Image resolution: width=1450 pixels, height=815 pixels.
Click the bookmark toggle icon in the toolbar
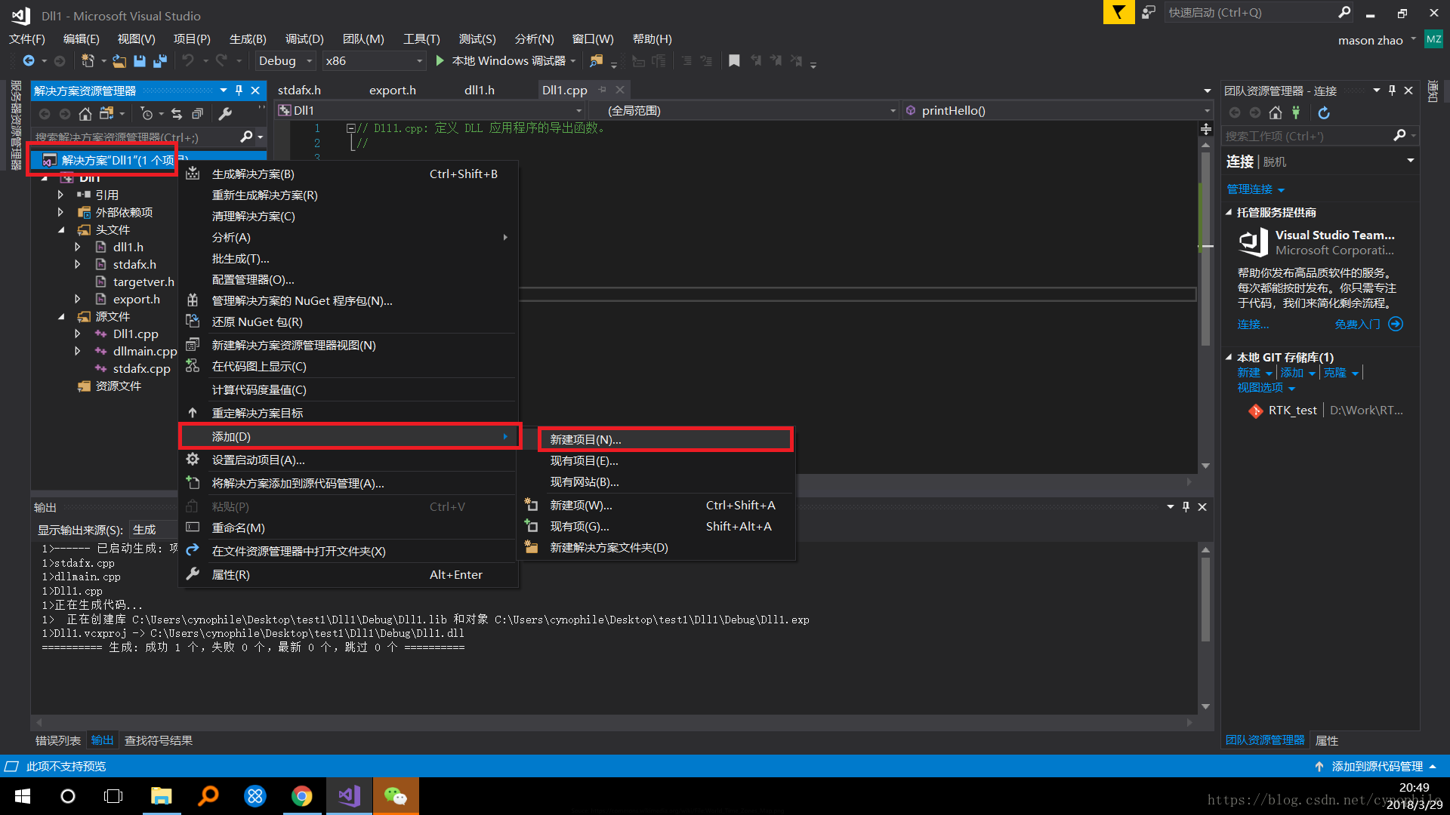[734, 61]
